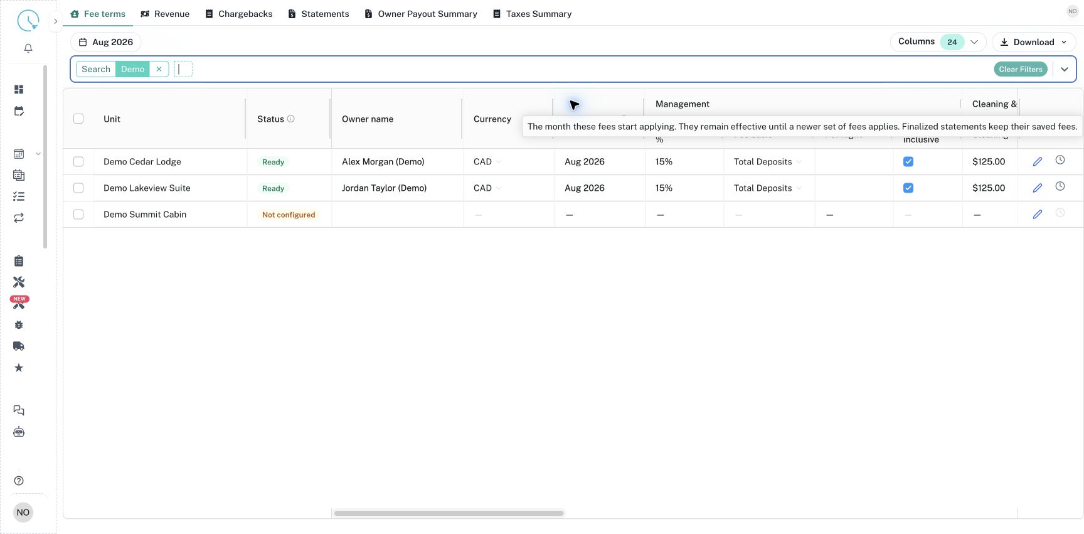This screenshot has height=534, width=1084.
Task: Click the Currency column header
Action: point(492,119)
